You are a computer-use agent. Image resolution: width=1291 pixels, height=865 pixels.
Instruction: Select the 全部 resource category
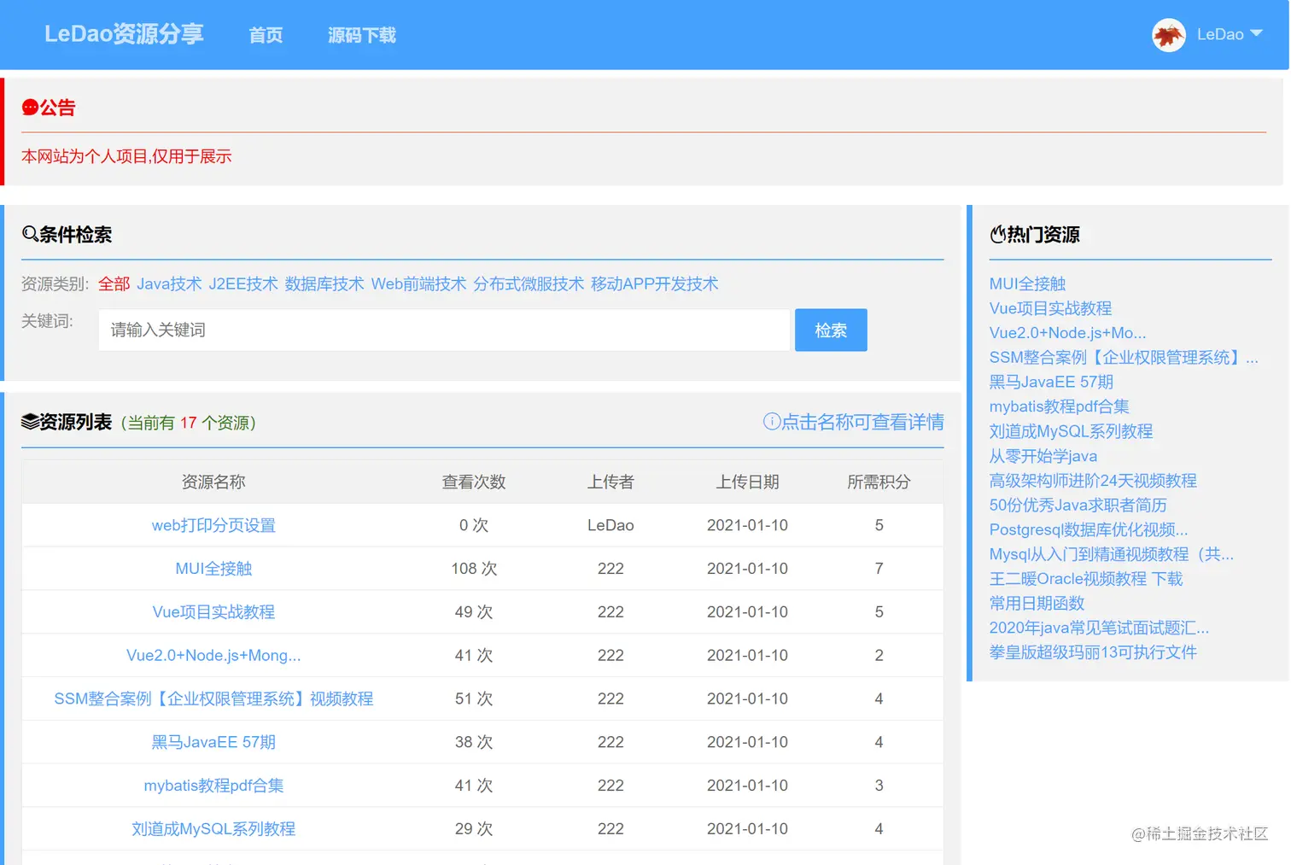click(114, 283)
